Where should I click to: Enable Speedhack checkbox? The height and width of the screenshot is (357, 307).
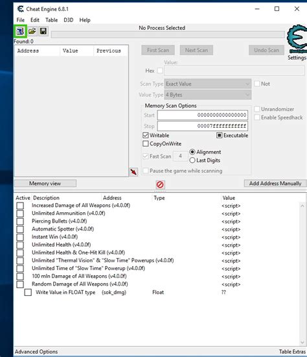click(257, 117)
